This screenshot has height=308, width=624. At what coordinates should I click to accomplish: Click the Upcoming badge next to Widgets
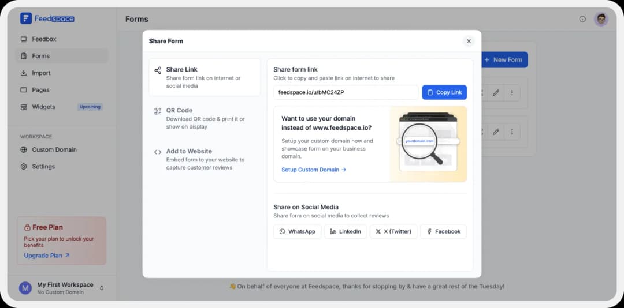pos(90,107)
